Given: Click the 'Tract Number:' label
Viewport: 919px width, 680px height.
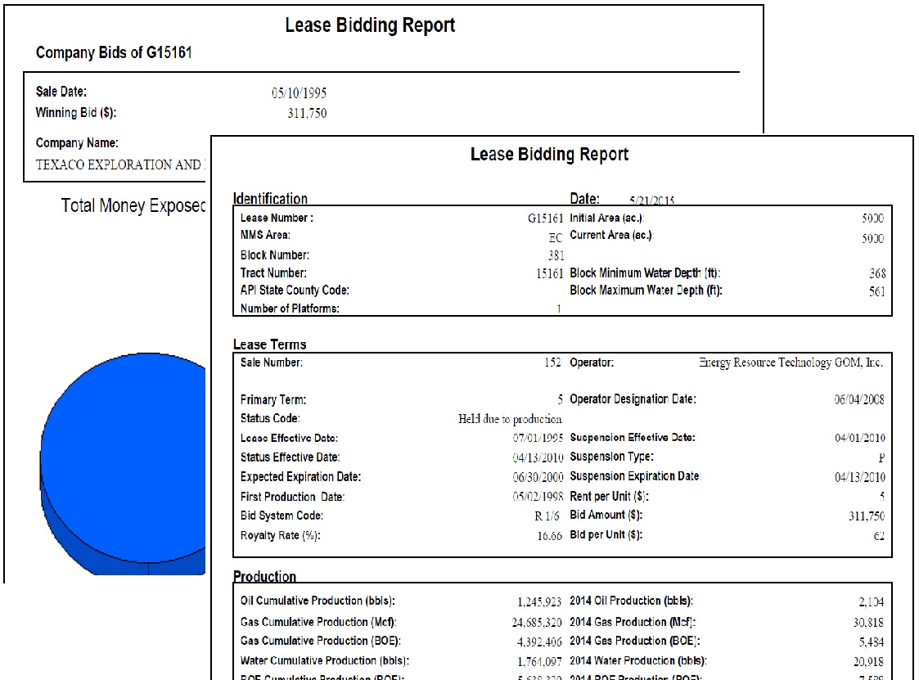Looking at the screenshot, I should coord(273,273).
